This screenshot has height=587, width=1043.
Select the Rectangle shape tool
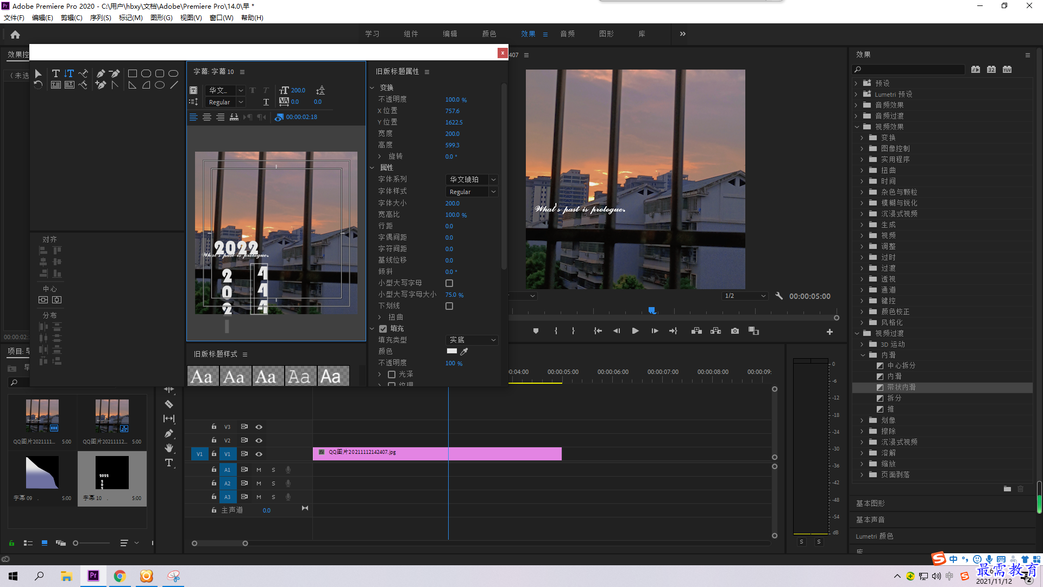(132, 73)
